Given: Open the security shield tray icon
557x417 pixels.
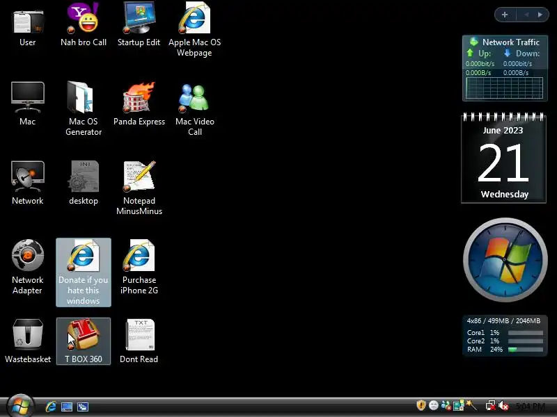Looking at the screenshot, I should (421, 405).
